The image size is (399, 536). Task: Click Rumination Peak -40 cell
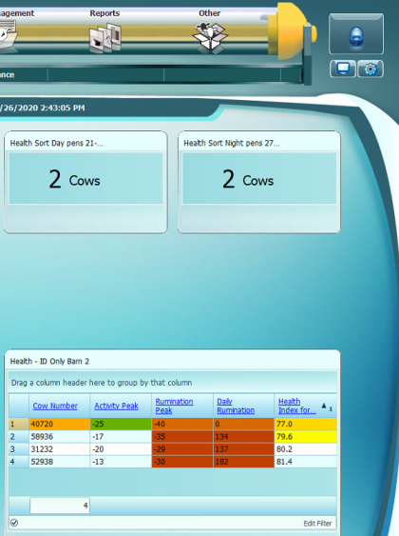pos(182,424)
